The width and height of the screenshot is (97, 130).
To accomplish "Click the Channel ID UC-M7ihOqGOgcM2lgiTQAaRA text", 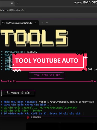I will (59, 108).
